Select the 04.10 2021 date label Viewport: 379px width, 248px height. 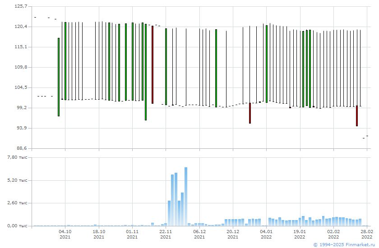65,234
